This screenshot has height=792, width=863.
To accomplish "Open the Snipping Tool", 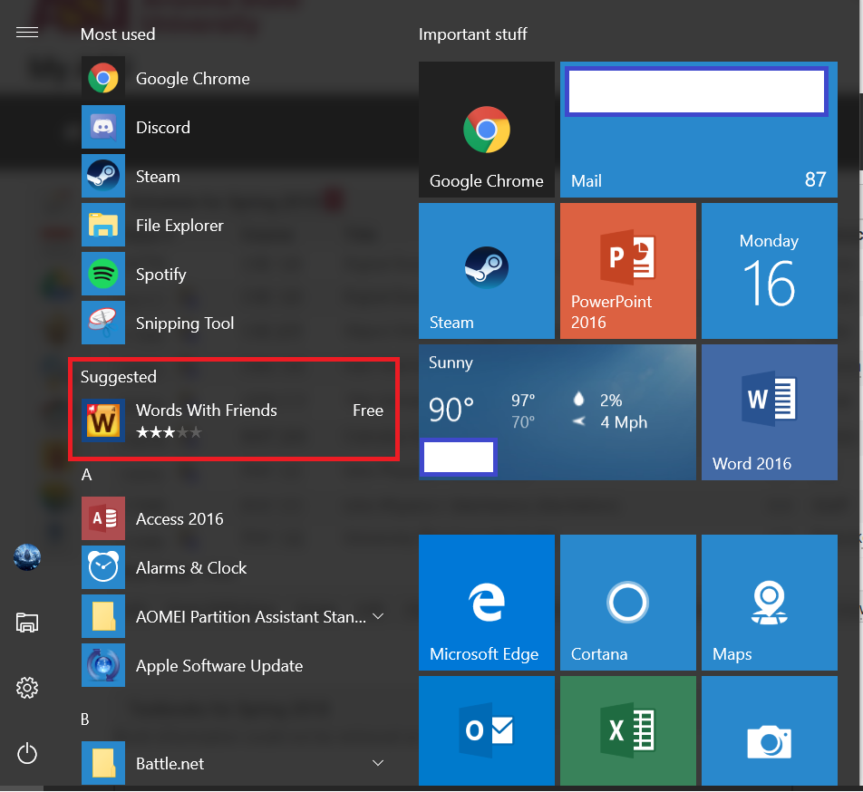I will pos(185,323).
